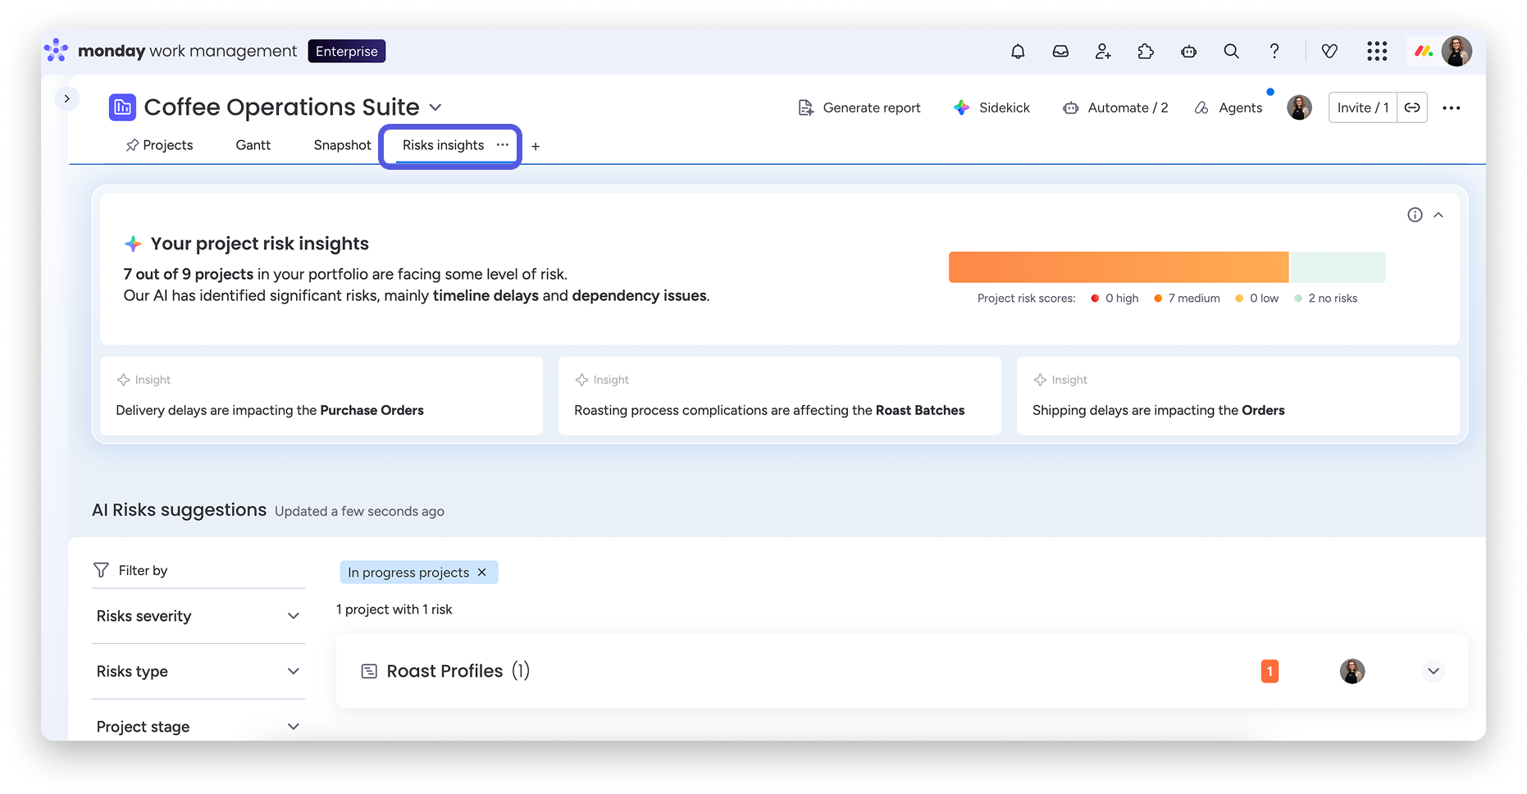Open the notifications bell
Viewport: 1527px width, 794px height.
[1018, 52]
